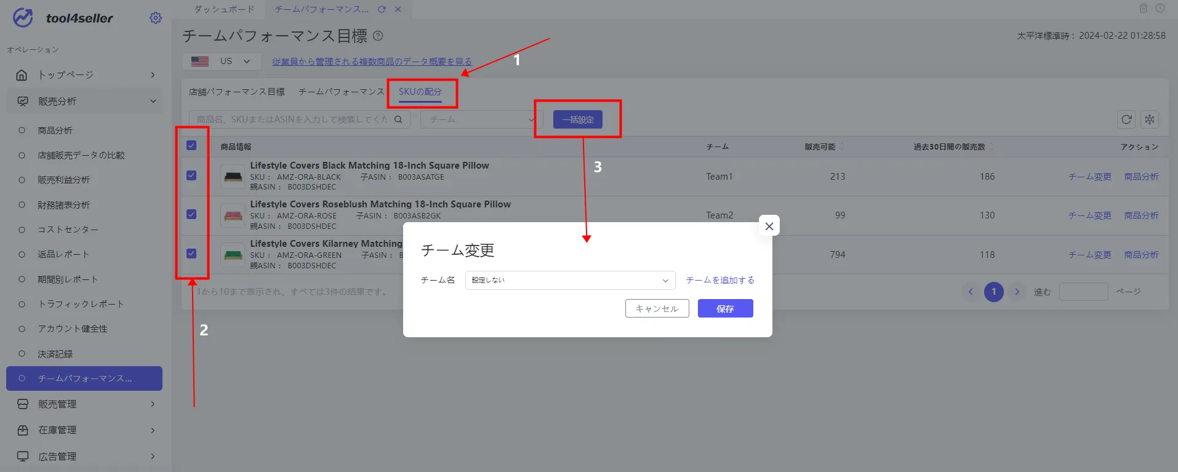Open the US marketplace dropdown
1178x472 pixels.
click(x=222, y=62)
